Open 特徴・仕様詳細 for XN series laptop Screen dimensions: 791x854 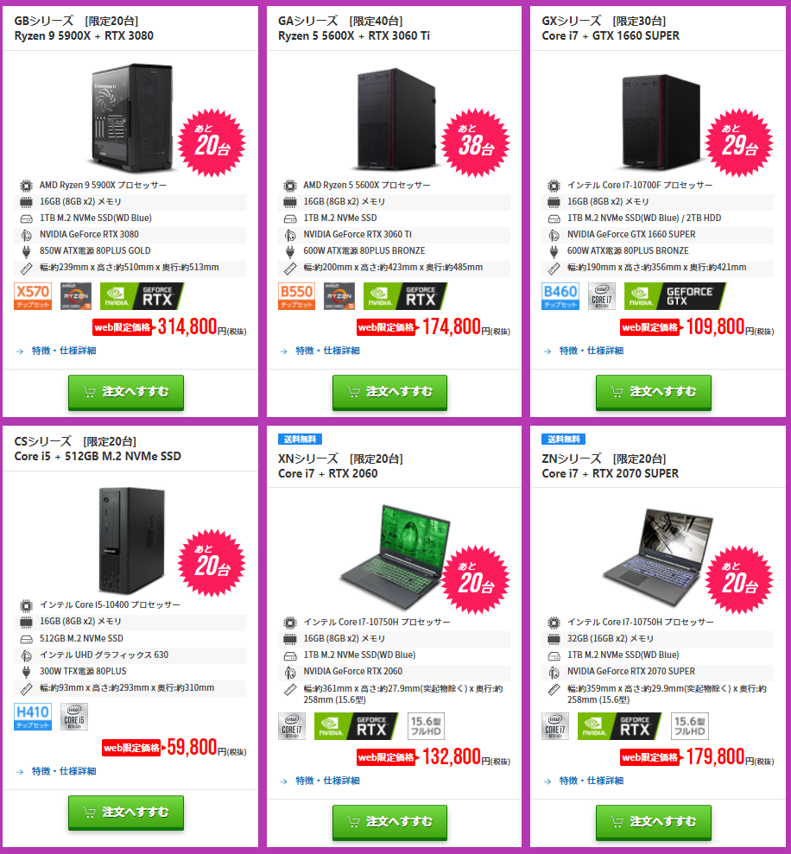pos(327,781)
